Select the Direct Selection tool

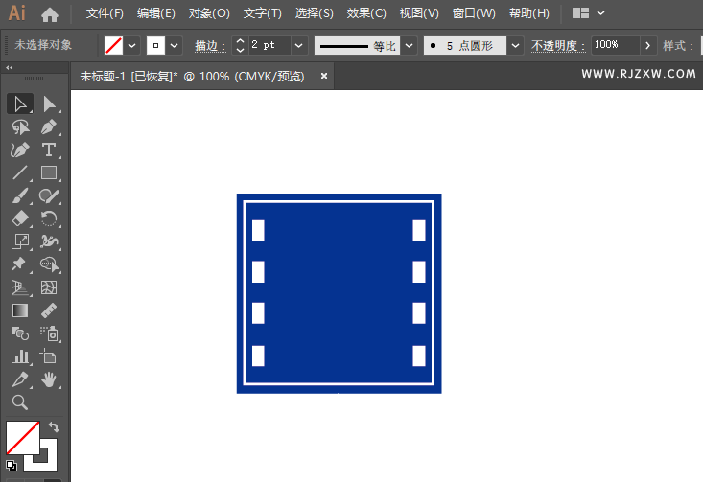point(49,103)
